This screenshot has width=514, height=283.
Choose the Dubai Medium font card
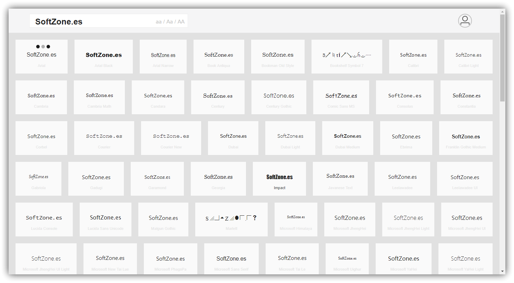348,138
